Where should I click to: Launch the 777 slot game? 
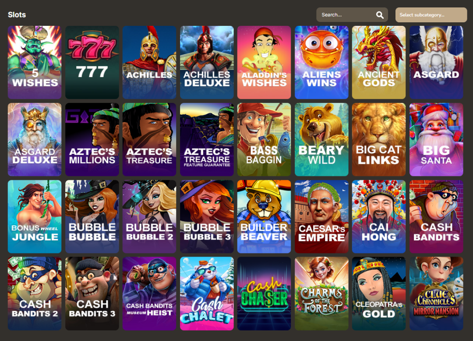tap(92, 63)
